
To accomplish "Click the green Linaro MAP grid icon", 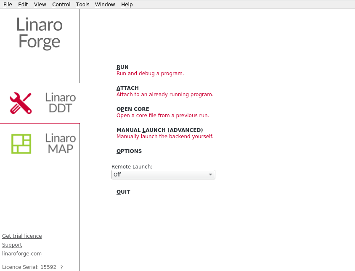I will 21,144.
